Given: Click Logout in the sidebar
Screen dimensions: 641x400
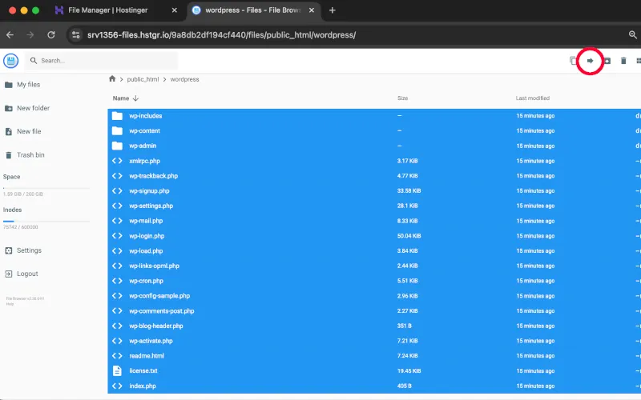Looking at the screenshot, I should (x=22, y=274).
